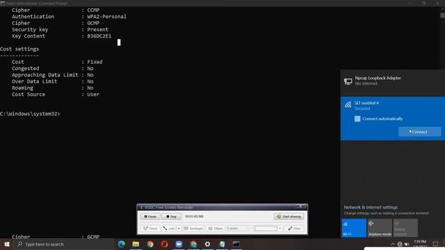The width and height of the screenshot is (445, 250).
Task: Open Command Prompt taskbar icon
Action: pyautogui.click(x=236, y=244)
